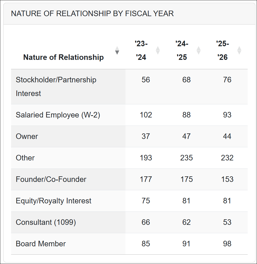The width and height of the screenshot is (257, 264).
Task: Click the Nature of Relationship by Fiscal Year title
Action: (92, 14)
